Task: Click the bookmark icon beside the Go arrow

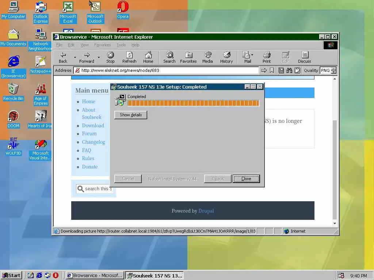Action: [272, 70]
